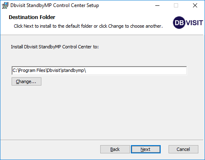The width and height of the screenshot is (205, 160).
Task: Place cursor on 'standbymp' in the path
Action: tap(73, 70)
